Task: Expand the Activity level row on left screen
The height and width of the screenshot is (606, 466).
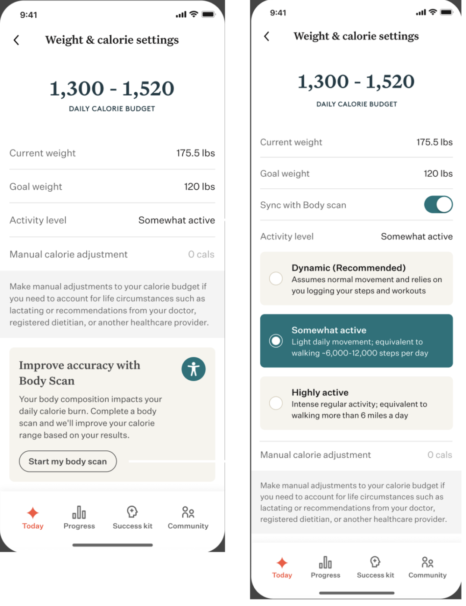Action: pos(112,220)
